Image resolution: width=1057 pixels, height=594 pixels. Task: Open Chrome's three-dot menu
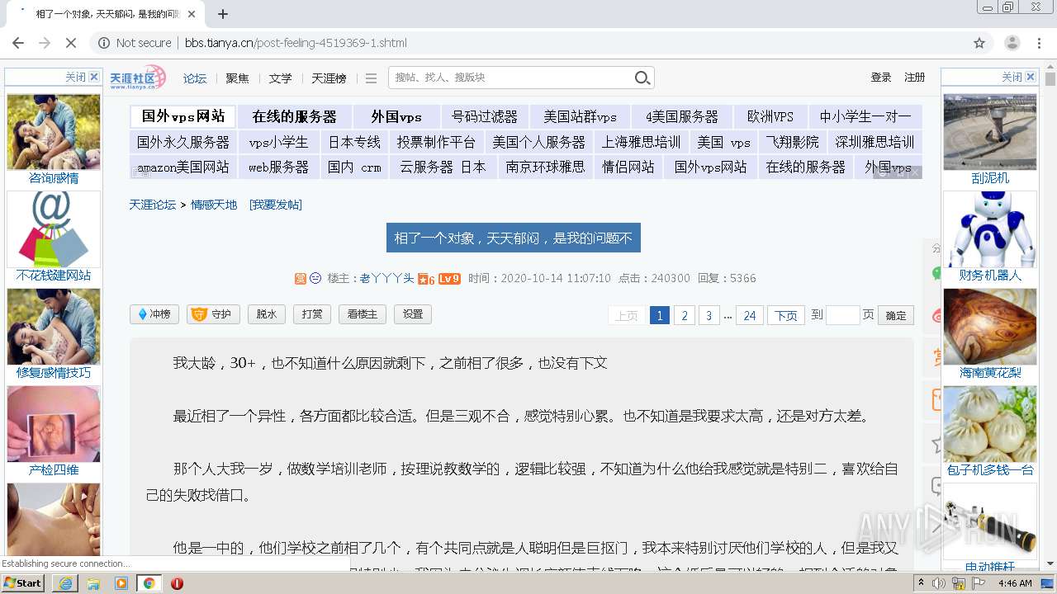coord(1040,43)
